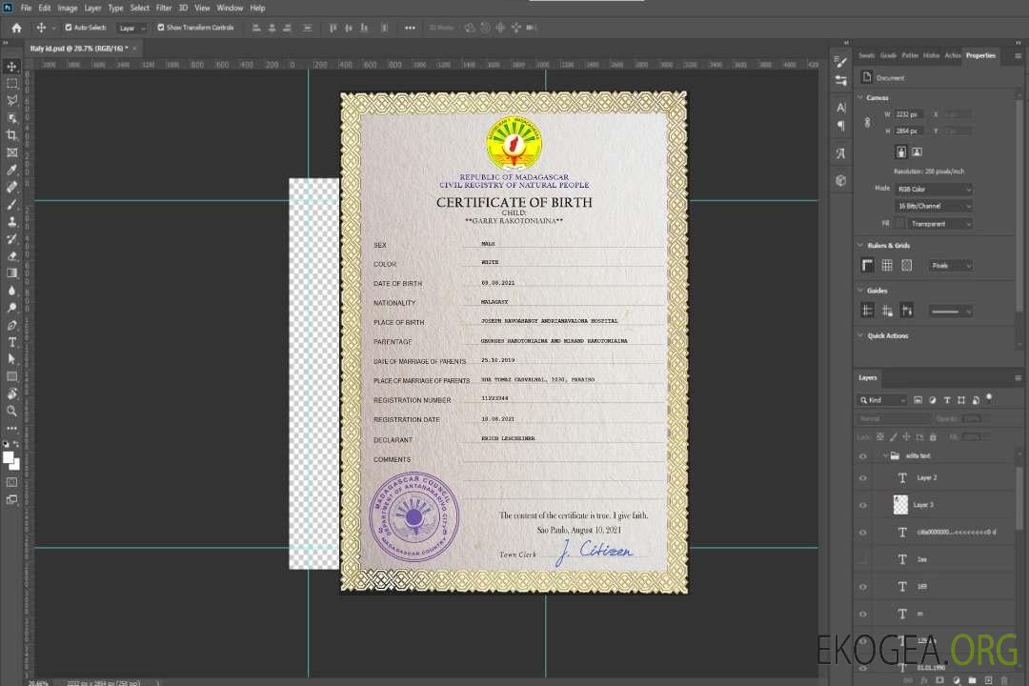Open the Transparent fill dropdown
1029x686 pixels.
click(x=940, y=224)
